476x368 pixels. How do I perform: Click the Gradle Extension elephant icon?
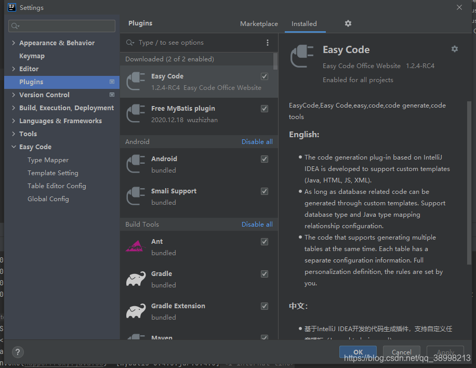136,311
